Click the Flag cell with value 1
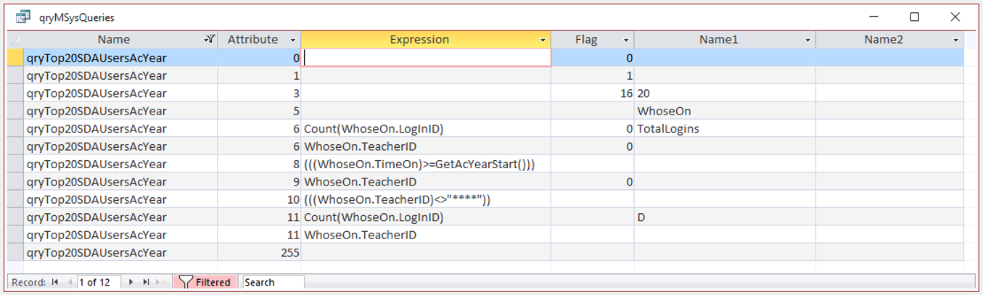 pos(593,75)
